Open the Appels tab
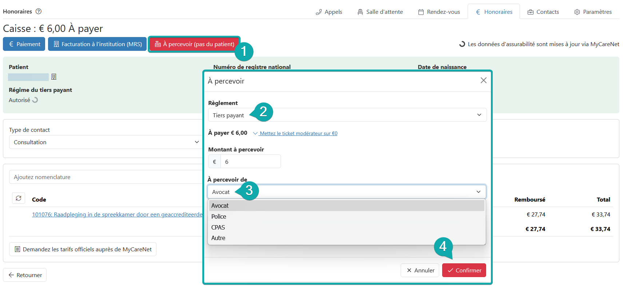The height and width of the screenshot is (288, 623). pos(329,12)
